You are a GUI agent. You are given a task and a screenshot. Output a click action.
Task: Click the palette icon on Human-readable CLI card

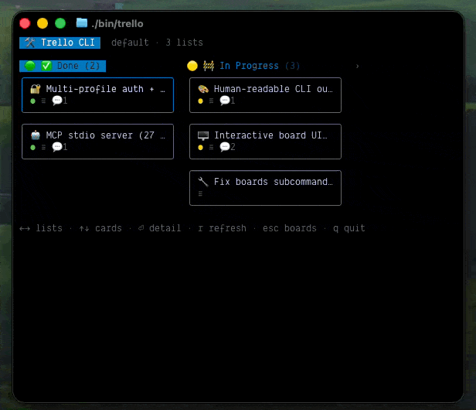pos(203,89)
